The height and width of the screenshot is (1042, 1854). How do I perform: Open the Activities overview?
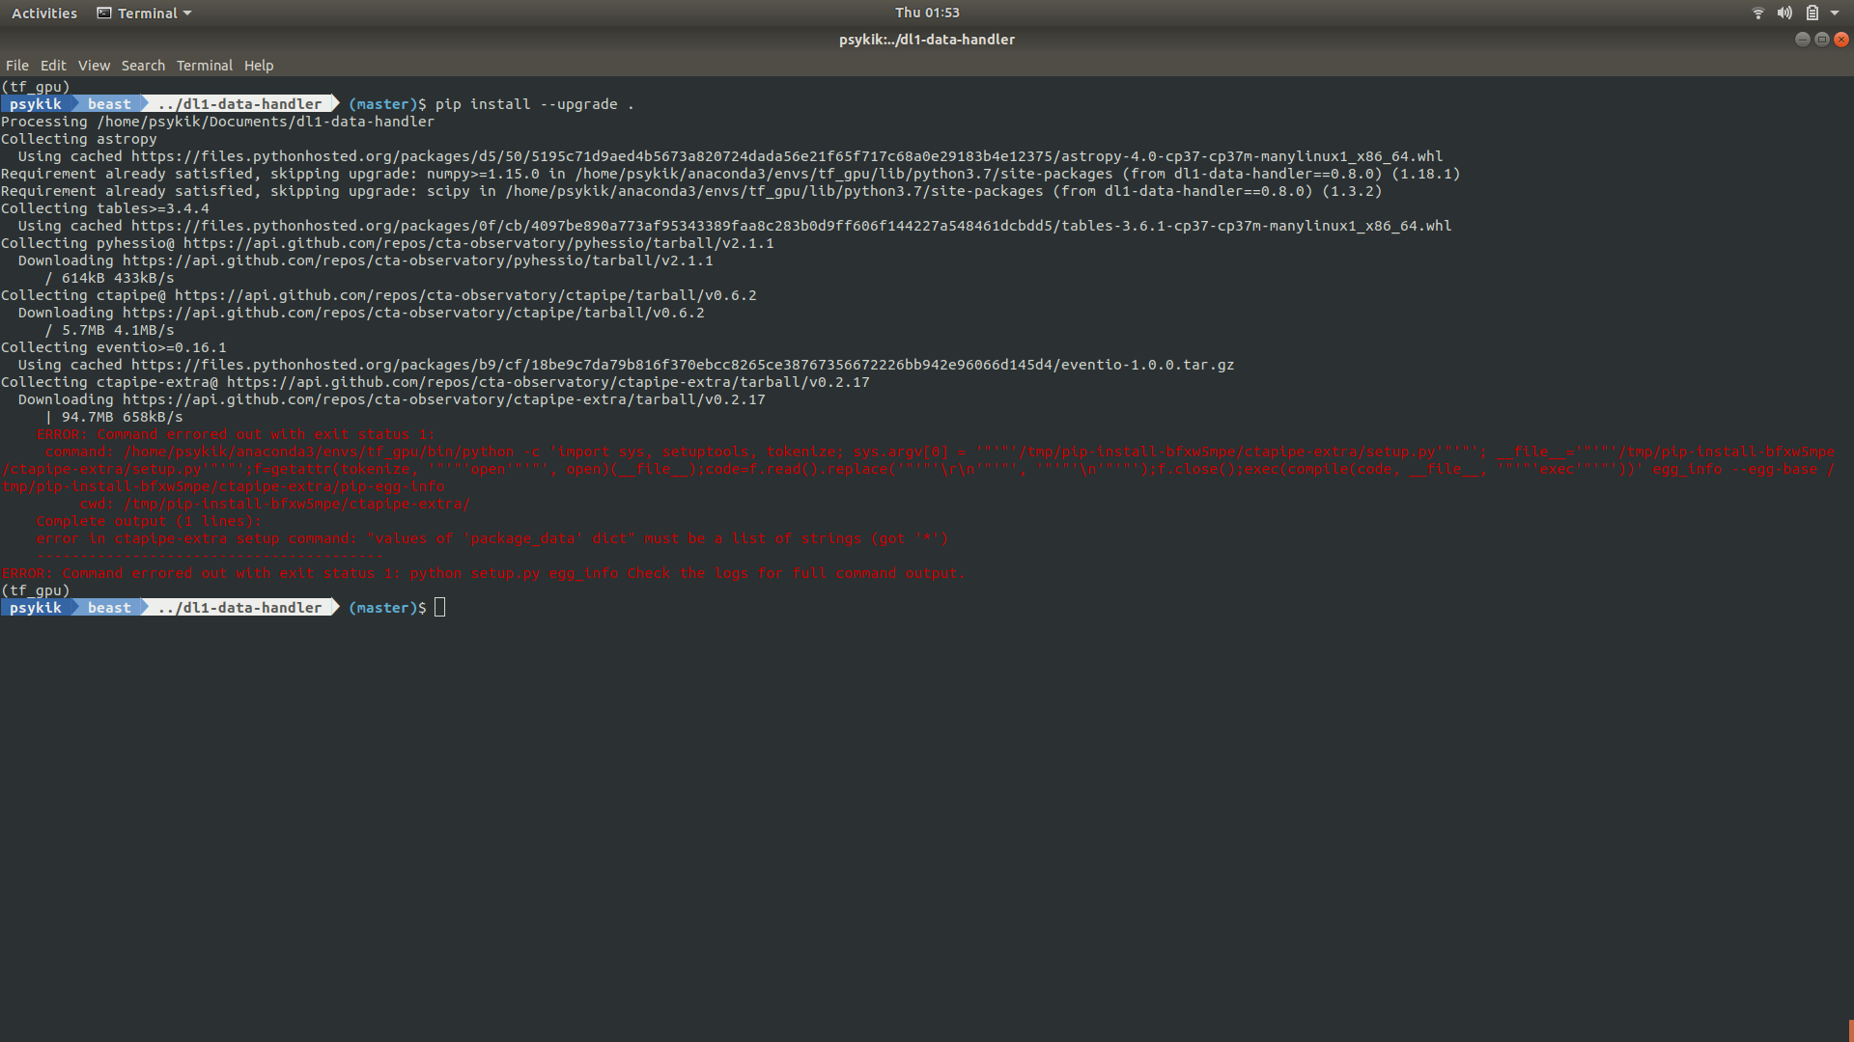pos(44,14)
